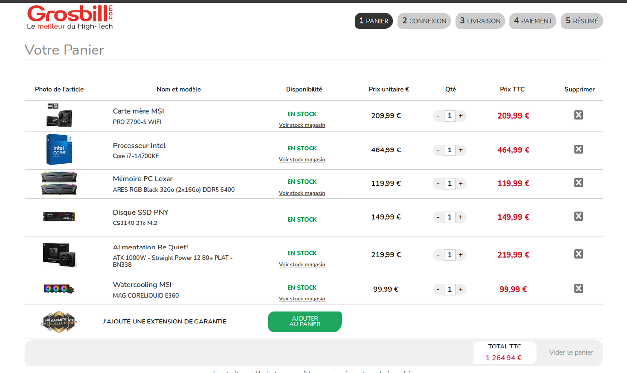Click the quantity field of Carte mère MSI
Image resolution: width=627 pixels, height=373 pixels.
point(450,116)
